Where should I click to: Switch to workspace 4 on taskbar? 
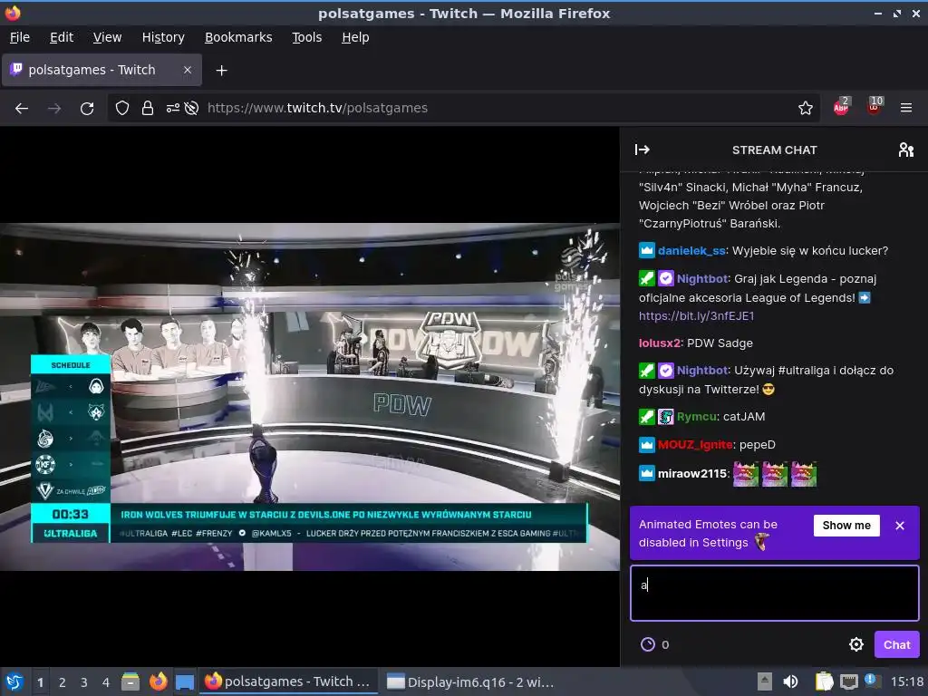106,681
